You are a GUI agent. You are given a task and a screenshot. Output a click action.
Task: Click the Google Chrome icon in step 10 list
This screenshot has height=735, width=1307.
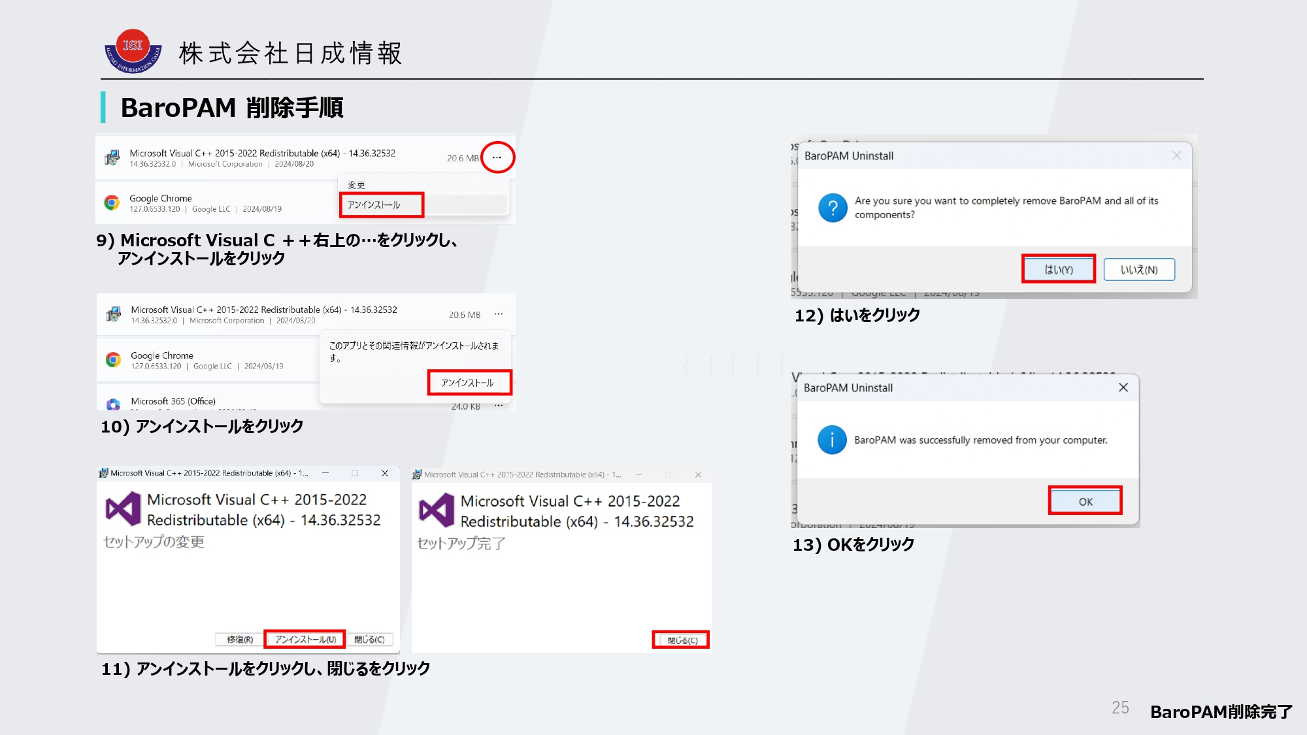tap(113, 359)
